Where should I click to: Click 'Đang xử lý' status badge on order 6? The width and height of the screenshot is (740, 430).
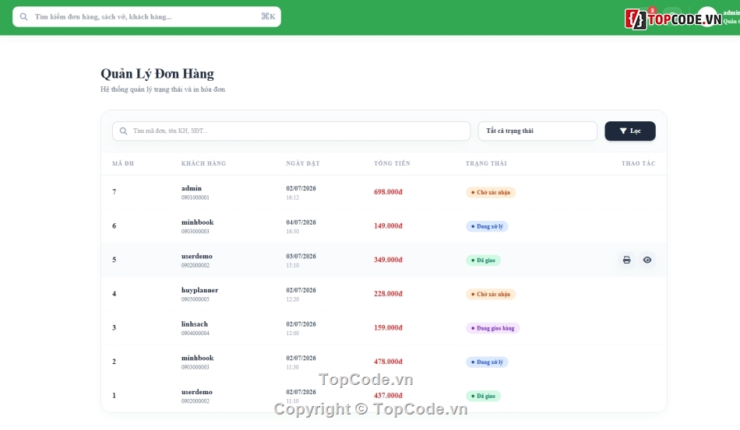click(x=487, y=226)
